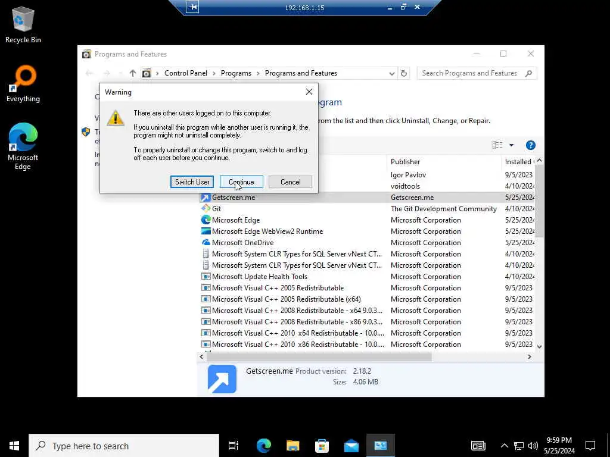The image size is (610, 457).
Task: Click the Update Health Tools row icon
Action: pos(206,276)
